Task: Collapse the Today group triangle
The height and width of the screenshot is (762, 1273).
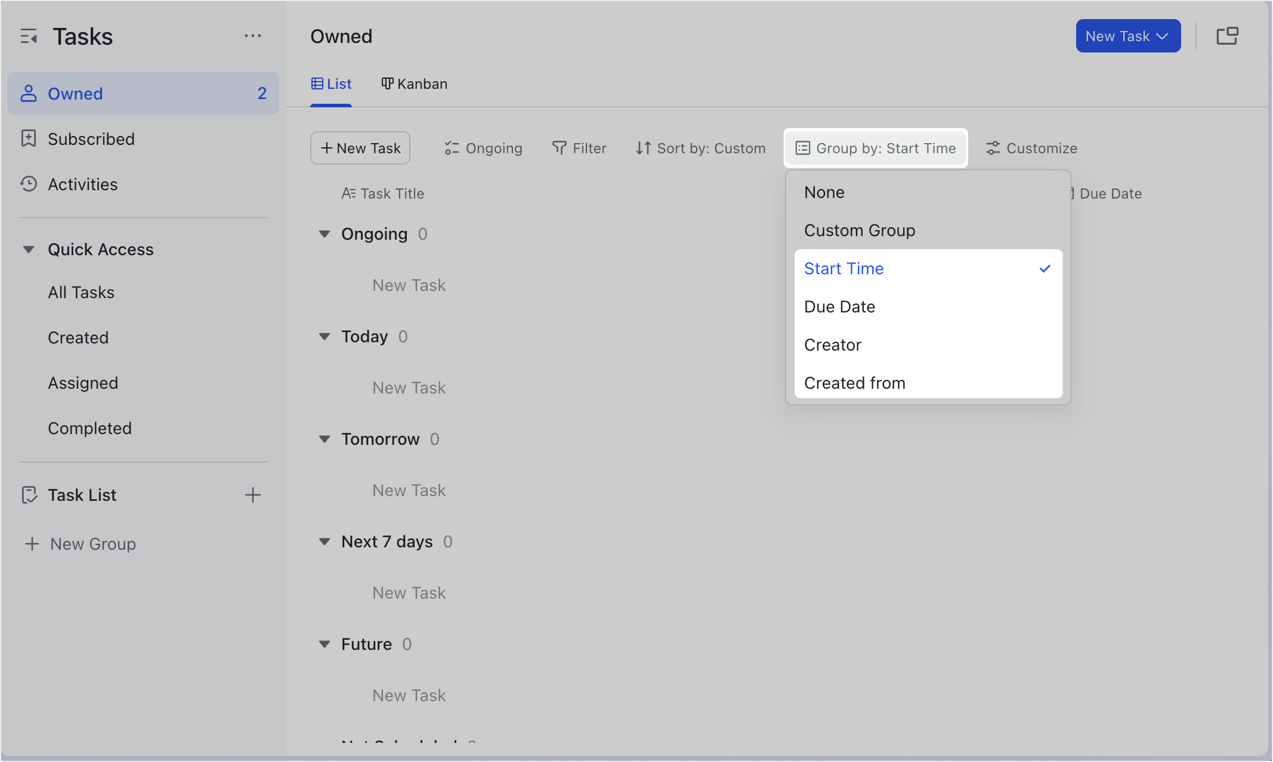Action: [325, 336]
